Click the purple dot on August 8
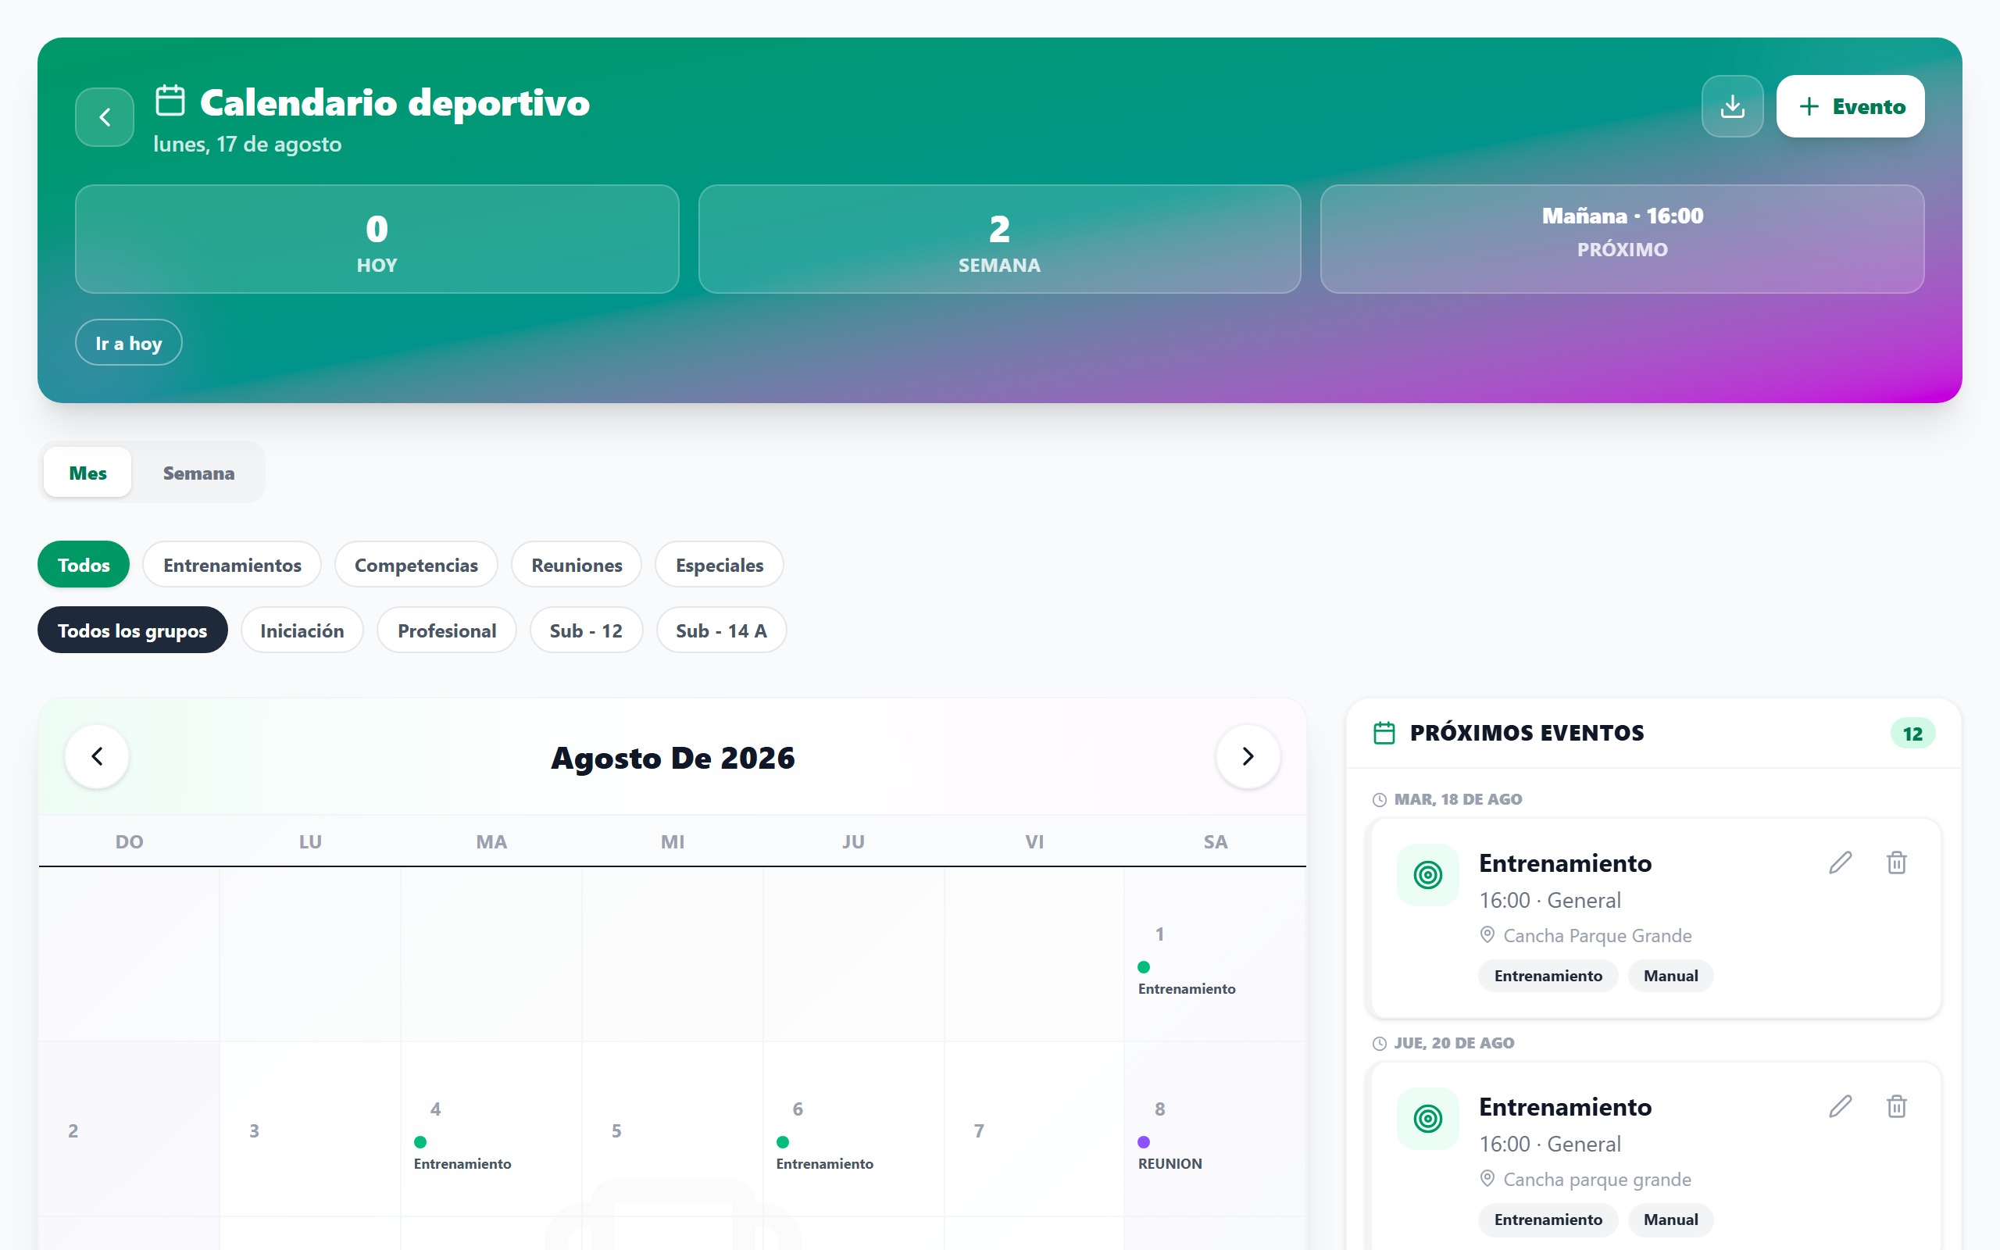The image size is (2000, 1250). coord(1144,1141)
